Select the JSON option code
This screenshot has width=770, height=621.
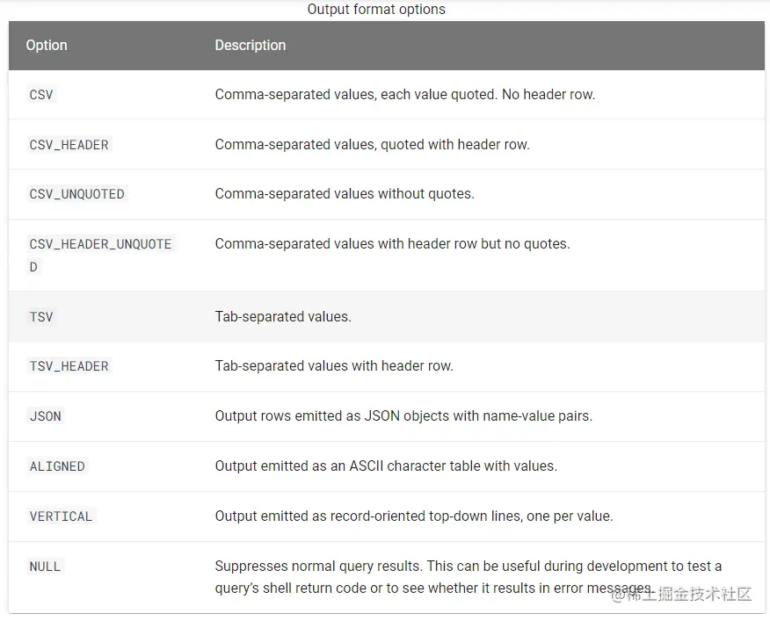(46, 416)
